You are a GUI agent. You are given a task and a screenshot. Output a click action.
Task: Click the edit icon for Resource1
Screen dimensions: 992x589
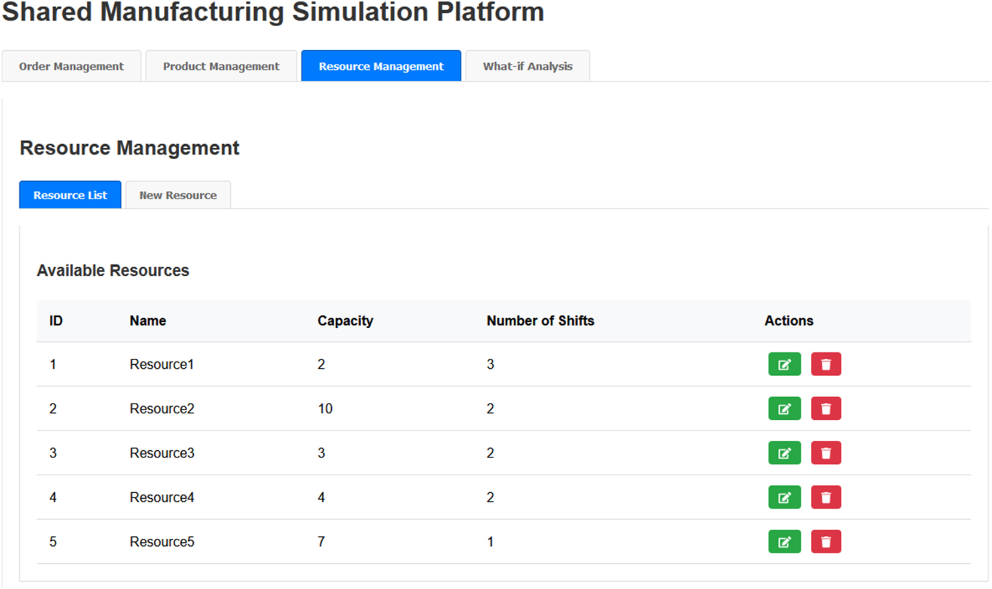[x=784, y=364]
